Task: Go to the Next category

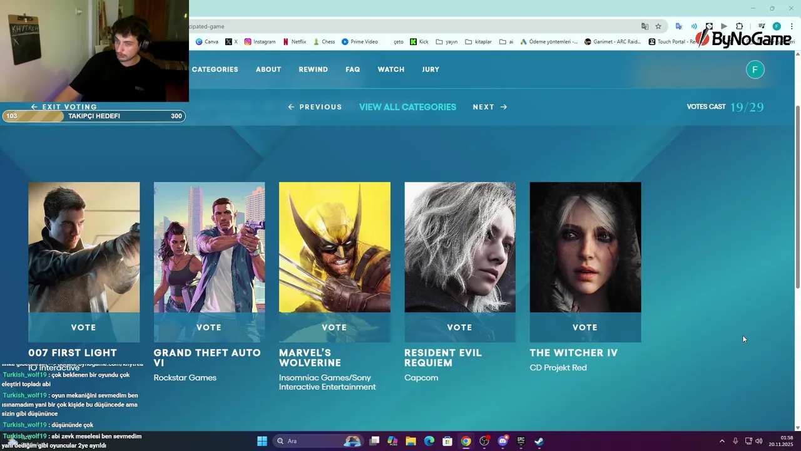Action: (490, 107)
